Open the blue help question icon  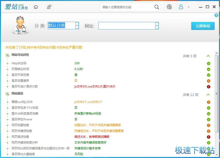pyautogui.click(x=216, y=15)
